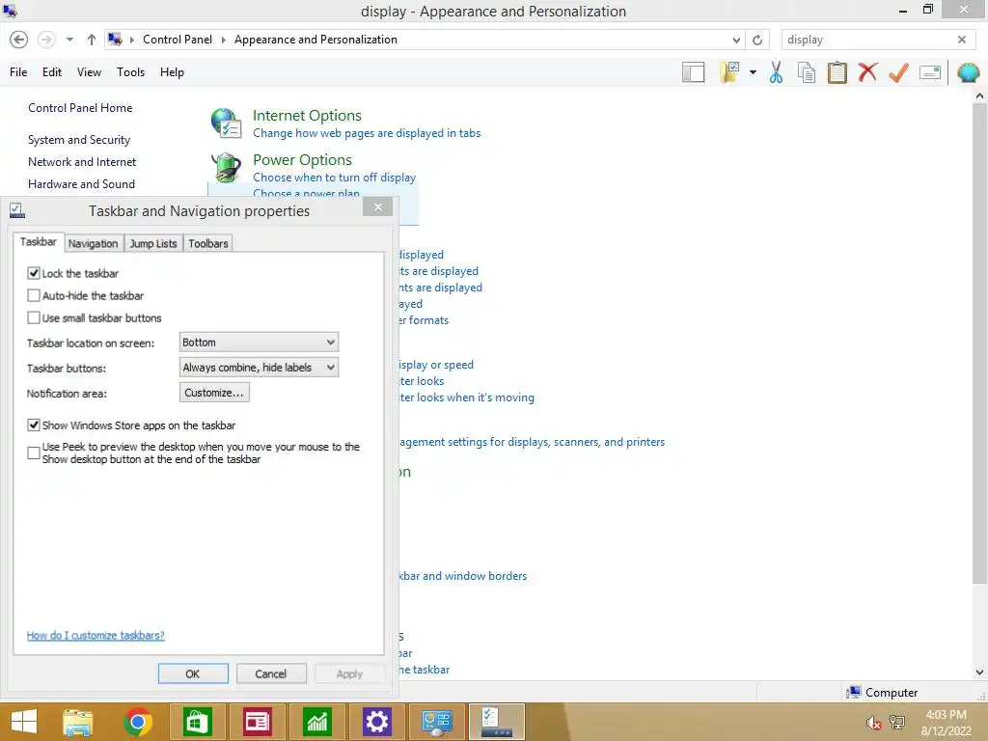Image resolution: width=988 pixels, height=741 pixels.
Task: Click the folder options toolbar icon
Action: click(x=729, y=71)
